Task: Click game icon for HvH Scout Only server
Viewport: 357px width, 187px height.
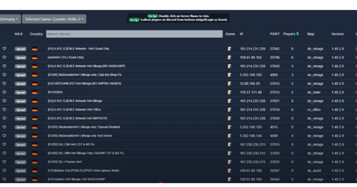Action: (x=229, y=49)
